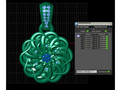Click the Total Gem Count value 25

click(x=109, y=27)
